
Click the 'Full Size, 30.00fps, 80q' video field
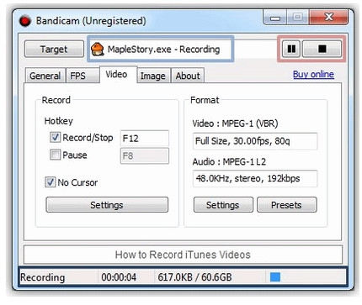click(255, 141)
